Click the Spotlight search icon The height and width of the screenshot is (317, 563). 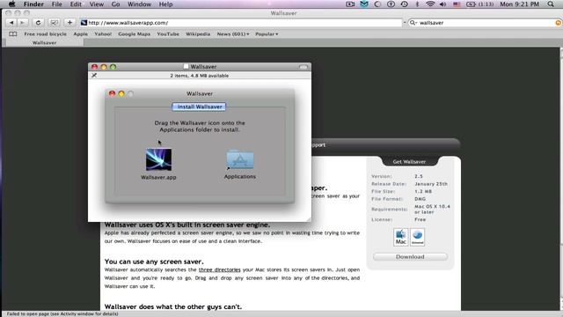point(551,4)
